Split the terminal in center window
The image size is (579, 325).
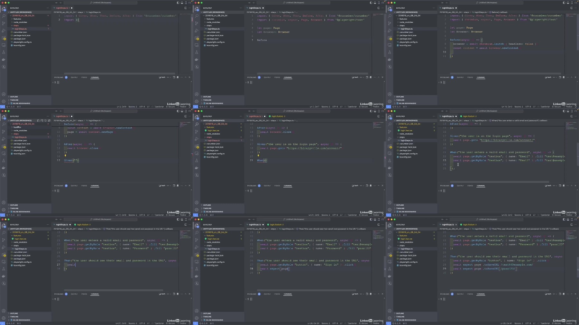(x=367, y=185)
